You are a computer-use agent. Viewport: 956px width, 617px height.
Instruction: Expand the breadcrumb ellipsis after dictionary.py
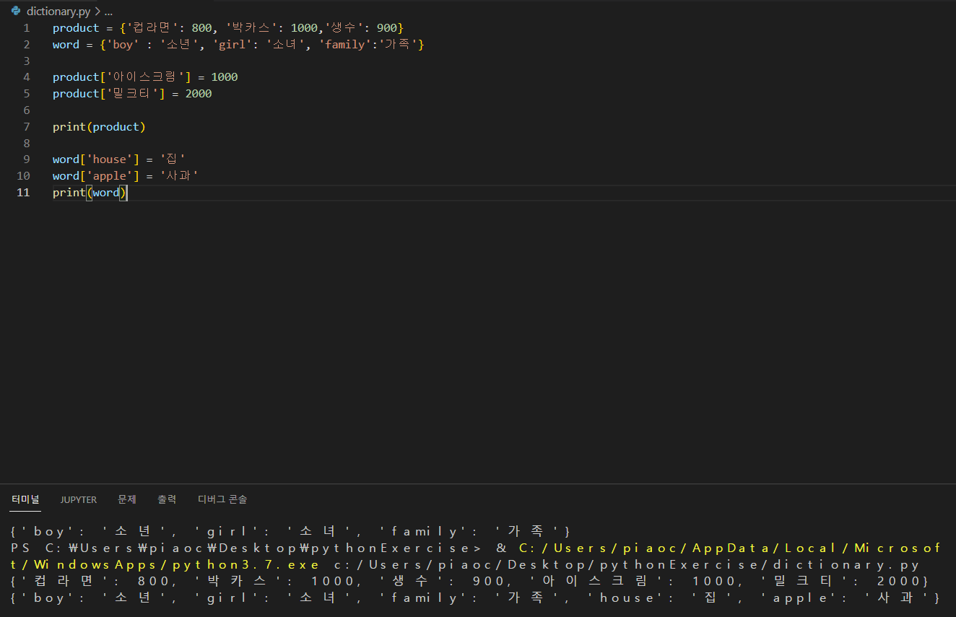108,11
